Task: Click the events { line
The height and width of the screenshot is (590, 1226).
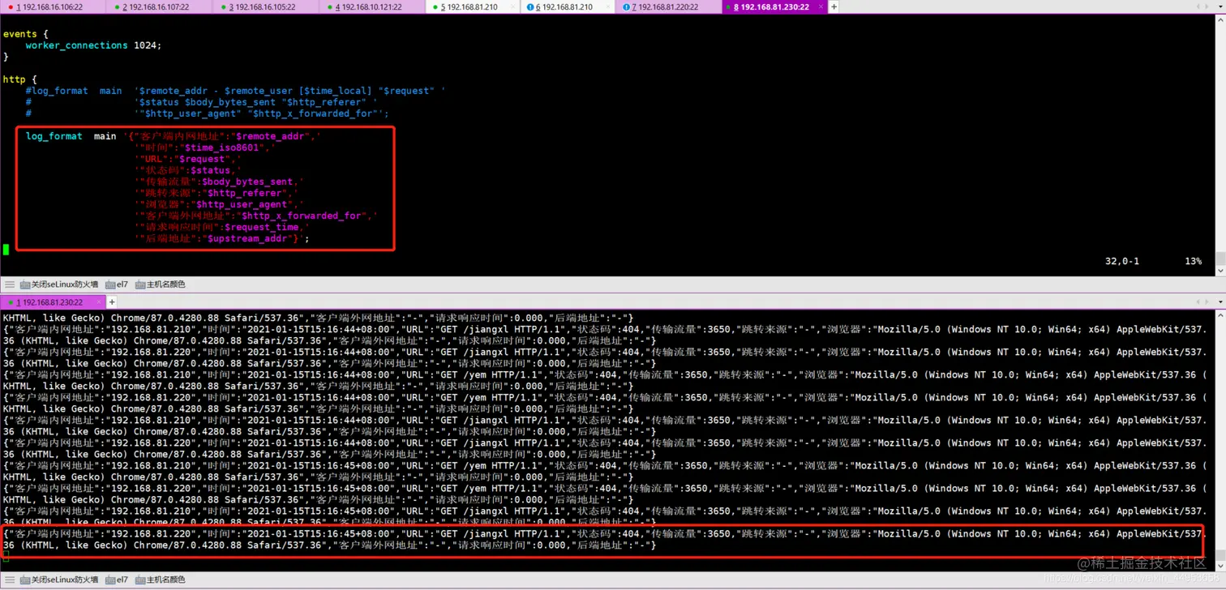Action: 25,34
